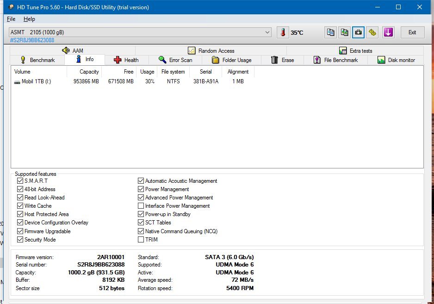Toggle the SCT Tables checkbox

coord(141,222)
